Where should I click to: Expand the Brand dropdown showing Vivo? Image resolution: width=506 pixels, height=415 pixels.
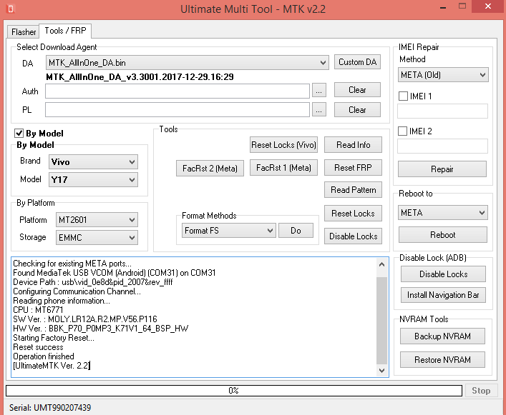point(92,162)
